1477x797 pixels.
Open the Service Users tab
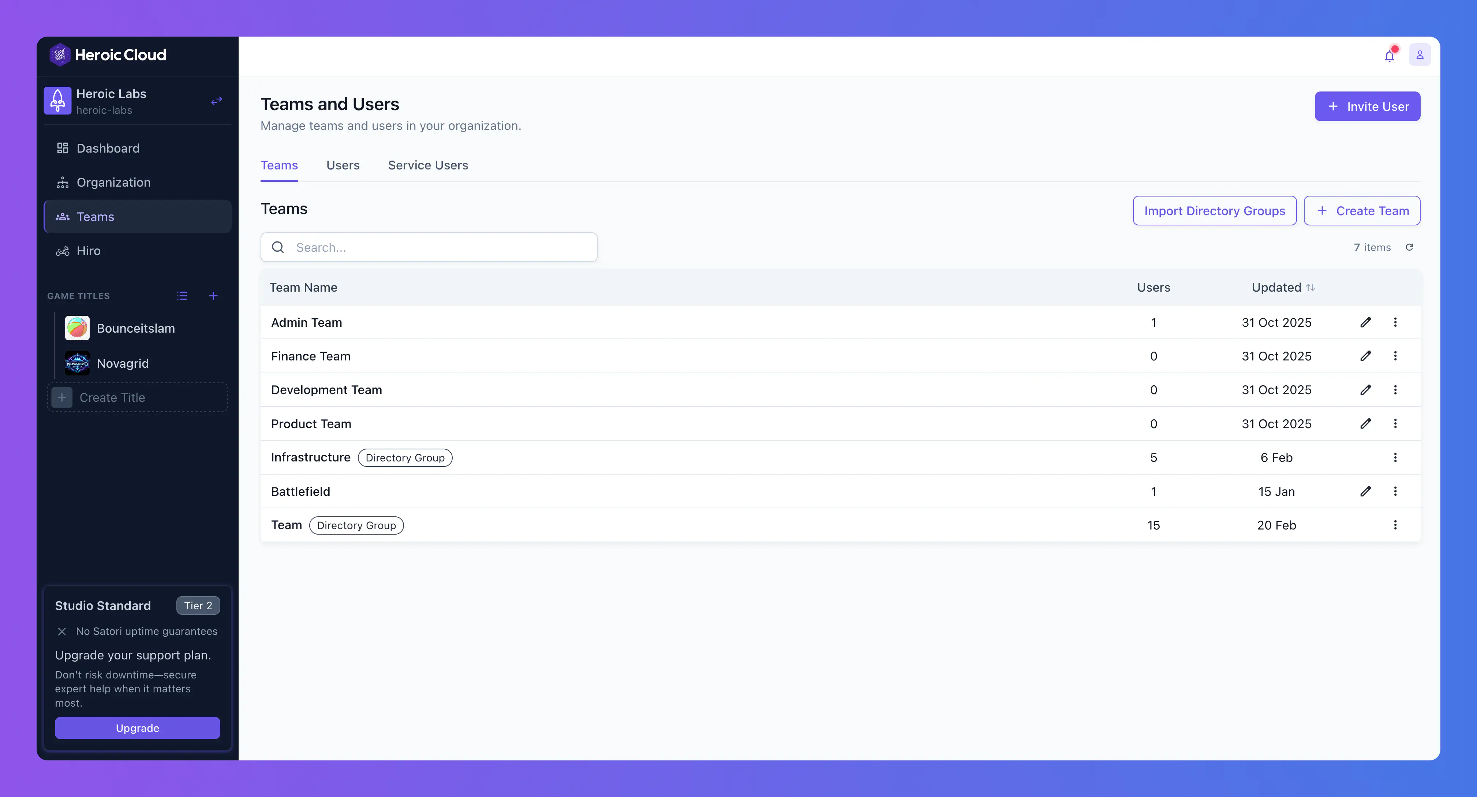[428, 165]
